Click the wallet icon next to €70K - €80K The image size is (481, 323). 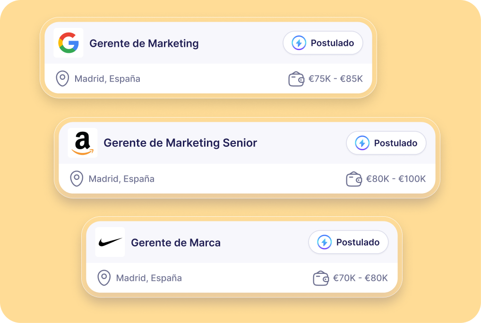coord(321,278)
